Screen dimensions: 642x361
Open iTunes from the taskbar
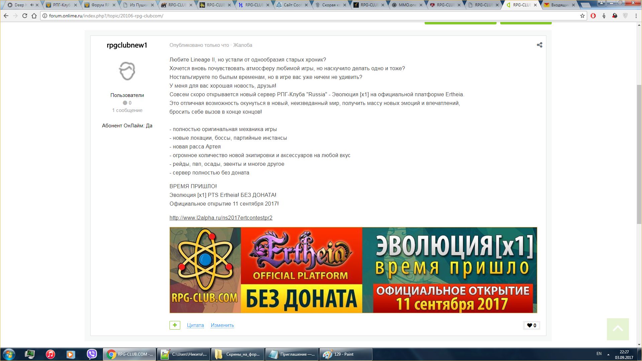[x=50, y=354]
